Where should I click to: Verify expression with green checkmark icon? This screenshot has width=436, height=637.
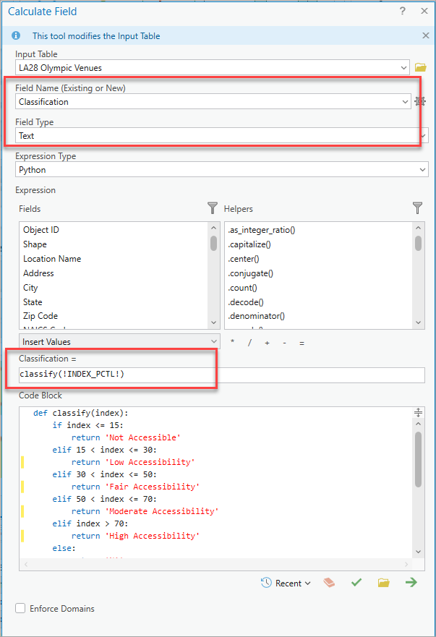click(x=356, y=583)
